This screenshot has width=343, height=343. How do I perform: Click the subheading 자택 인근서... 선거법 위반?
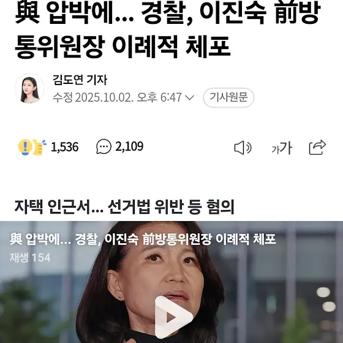[x=124, y=207]
